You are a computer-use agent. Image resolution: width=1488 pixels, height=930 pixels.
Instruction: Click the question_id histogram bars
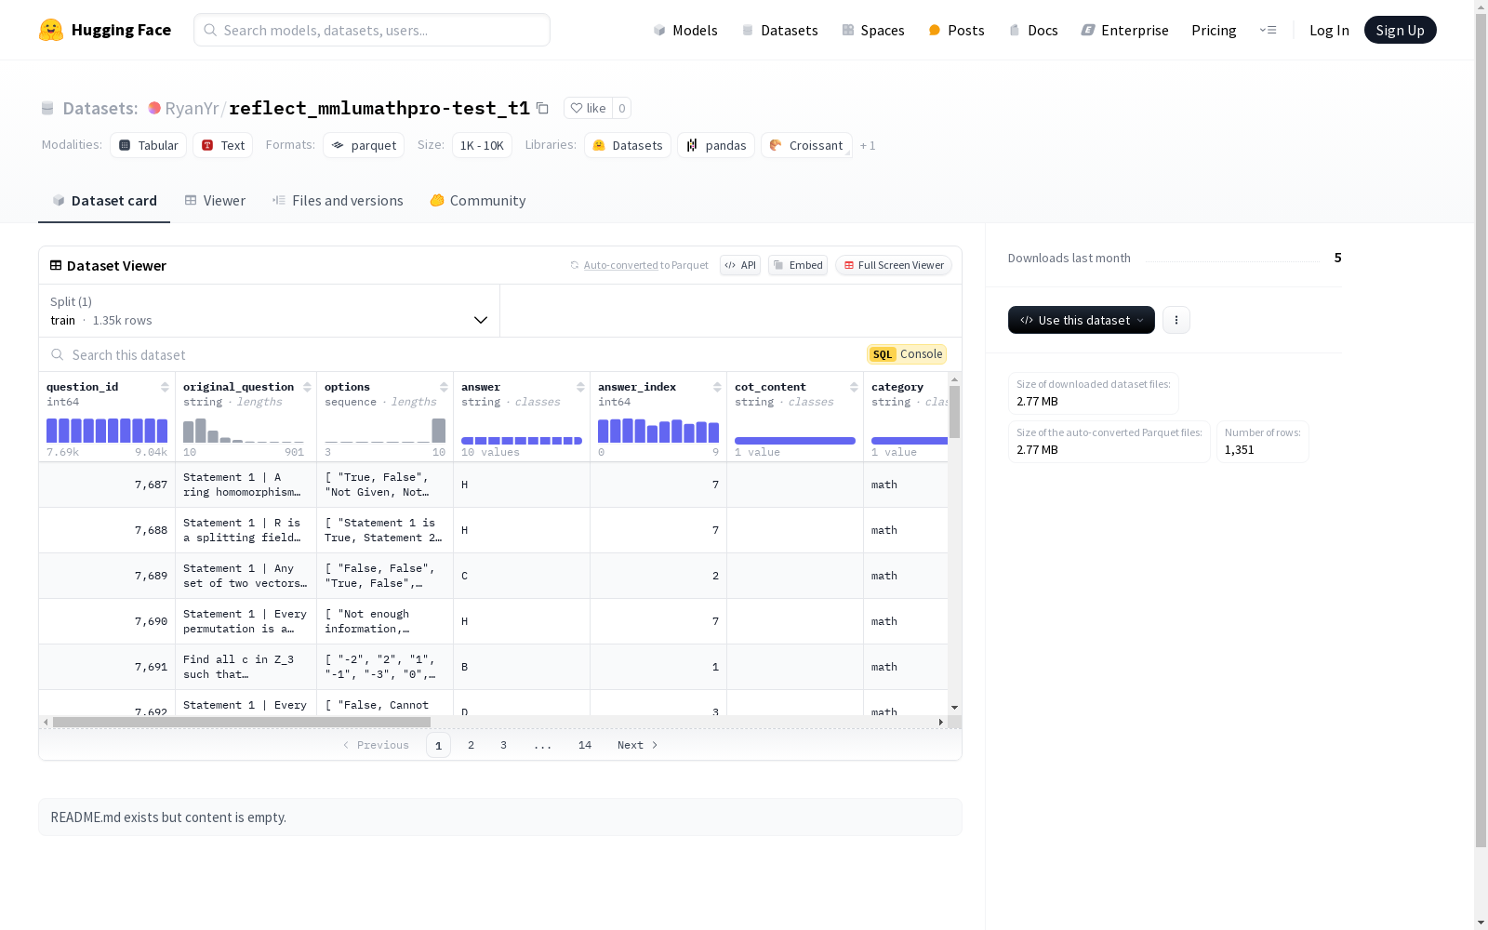tap(107, 431)
